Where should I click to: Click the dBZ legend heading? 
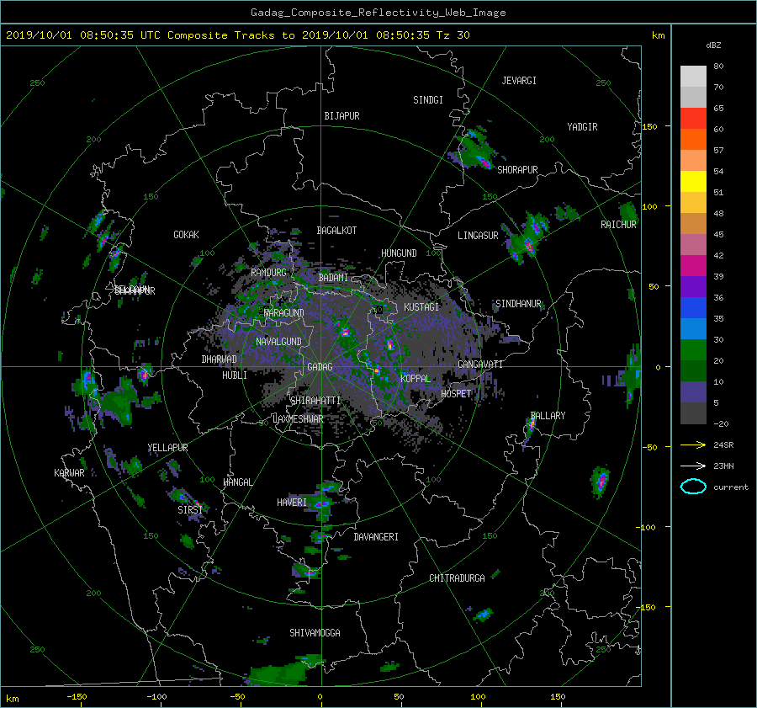713,45
